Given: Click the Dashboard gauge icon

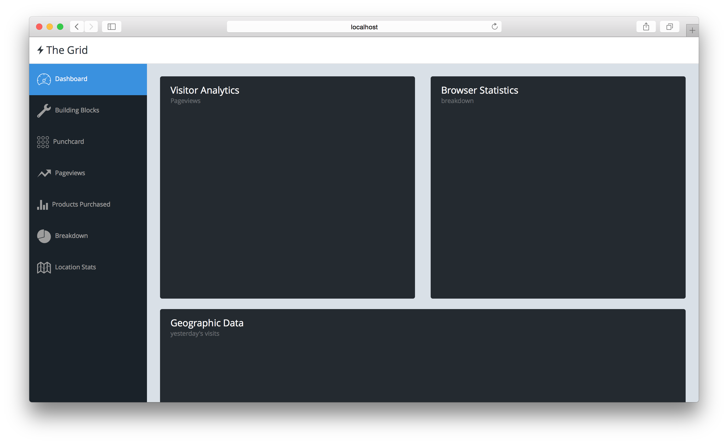Looking at the screenshot, I should point(44,79).
